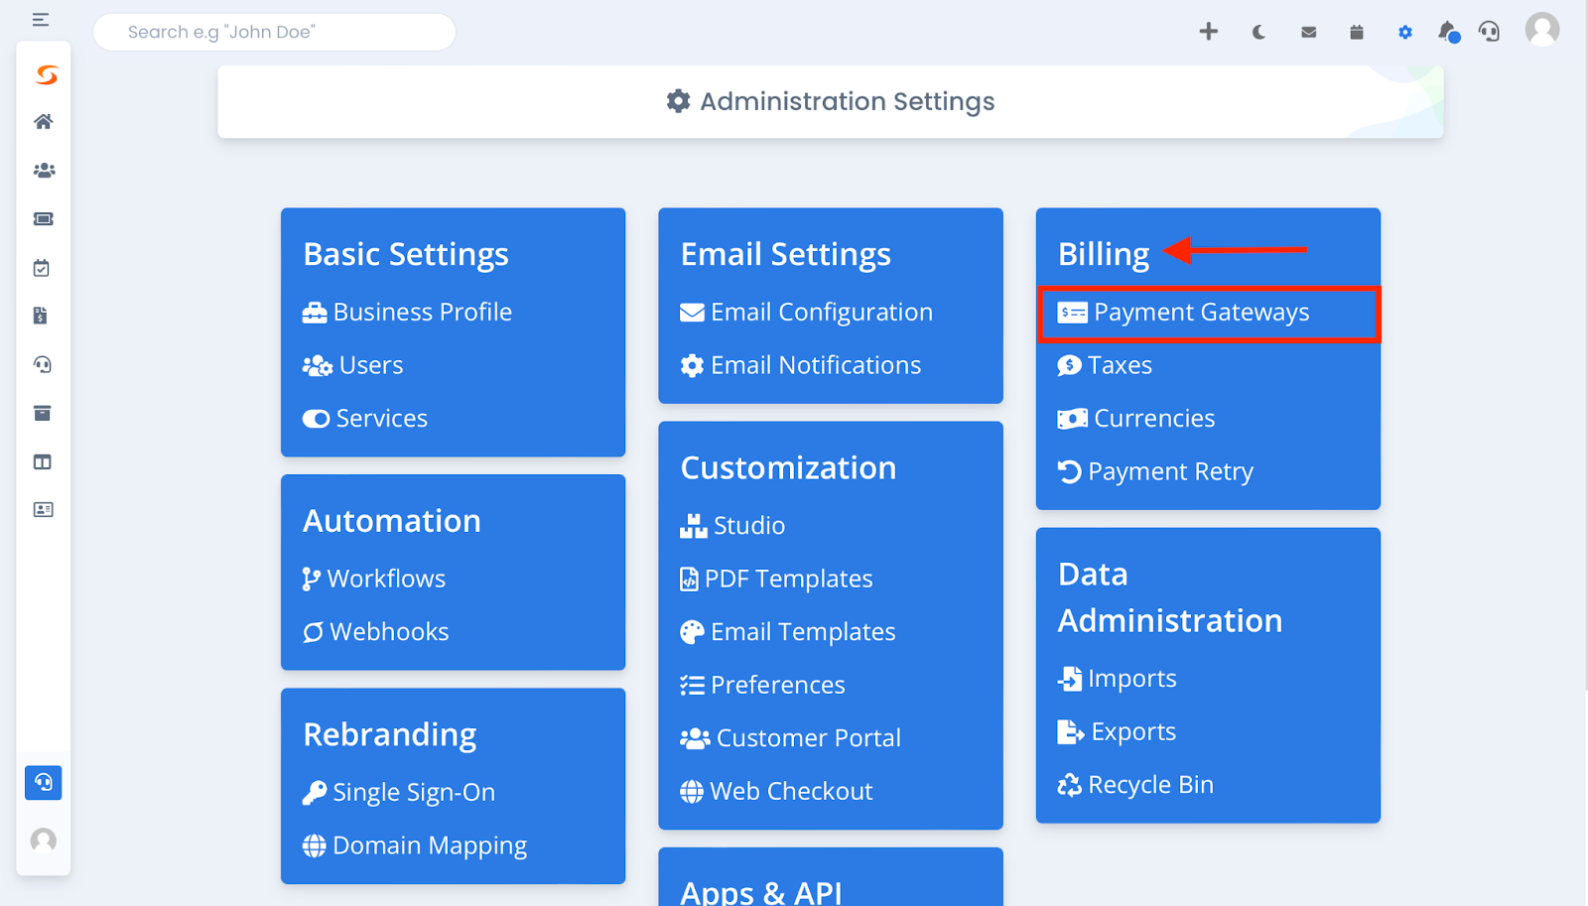Open the calendar icon in top bar
Screen dimensions: 1588x906
[1357, 32]
